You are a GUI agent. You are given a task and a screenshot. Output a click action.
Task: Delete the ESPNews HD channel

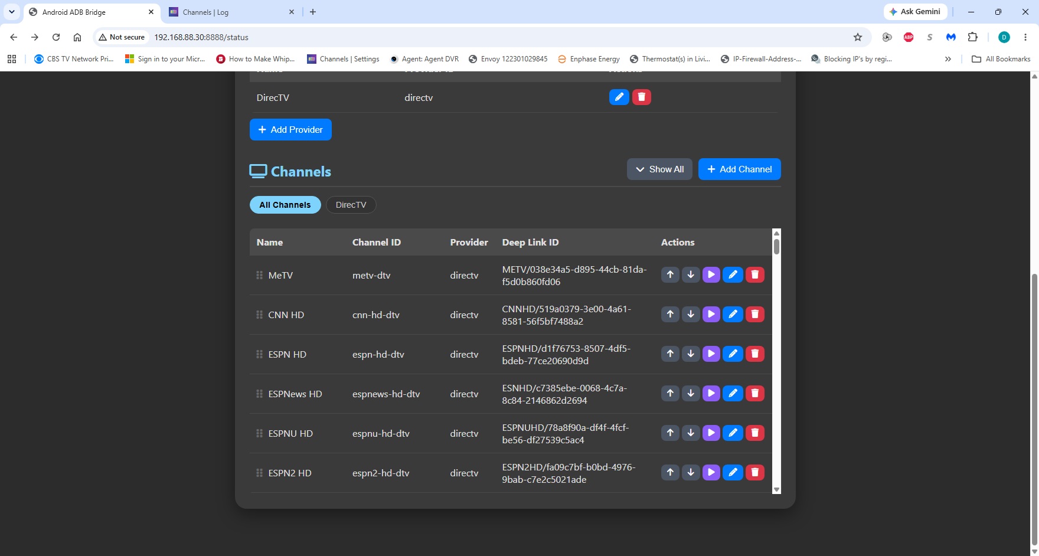click(755, 393)
